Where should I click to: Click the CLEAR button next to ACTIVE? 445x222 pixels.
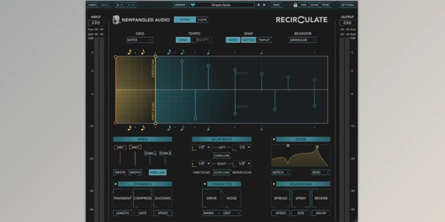click(x=202, y=20)
